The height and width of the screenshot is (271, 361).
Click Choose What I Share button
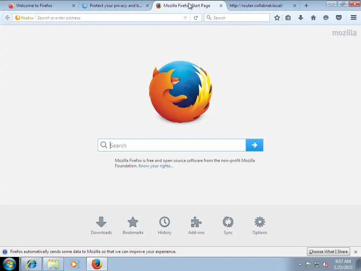tap(328, 252)
